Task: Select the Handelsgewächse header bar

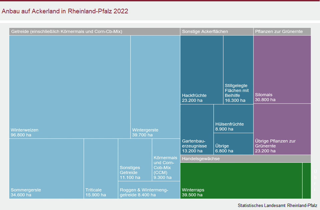Action: click(x=246, y=159)
